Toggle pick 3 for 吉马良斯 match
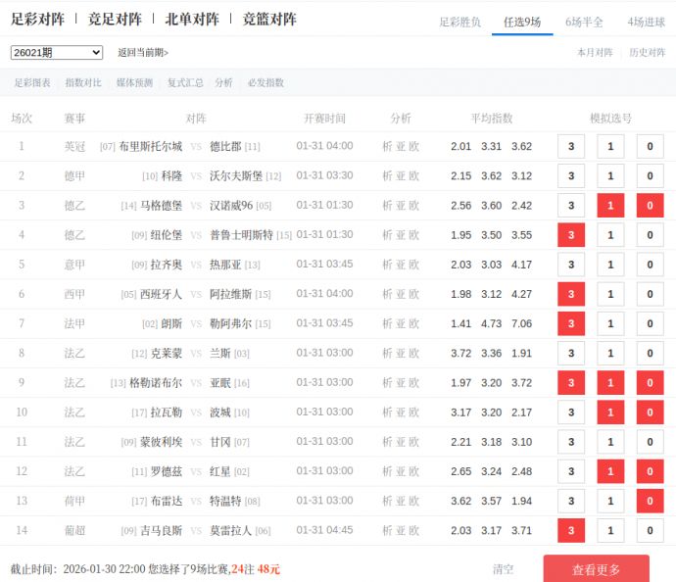This screenshot has height=582, width=676. [x=570, y=531]
